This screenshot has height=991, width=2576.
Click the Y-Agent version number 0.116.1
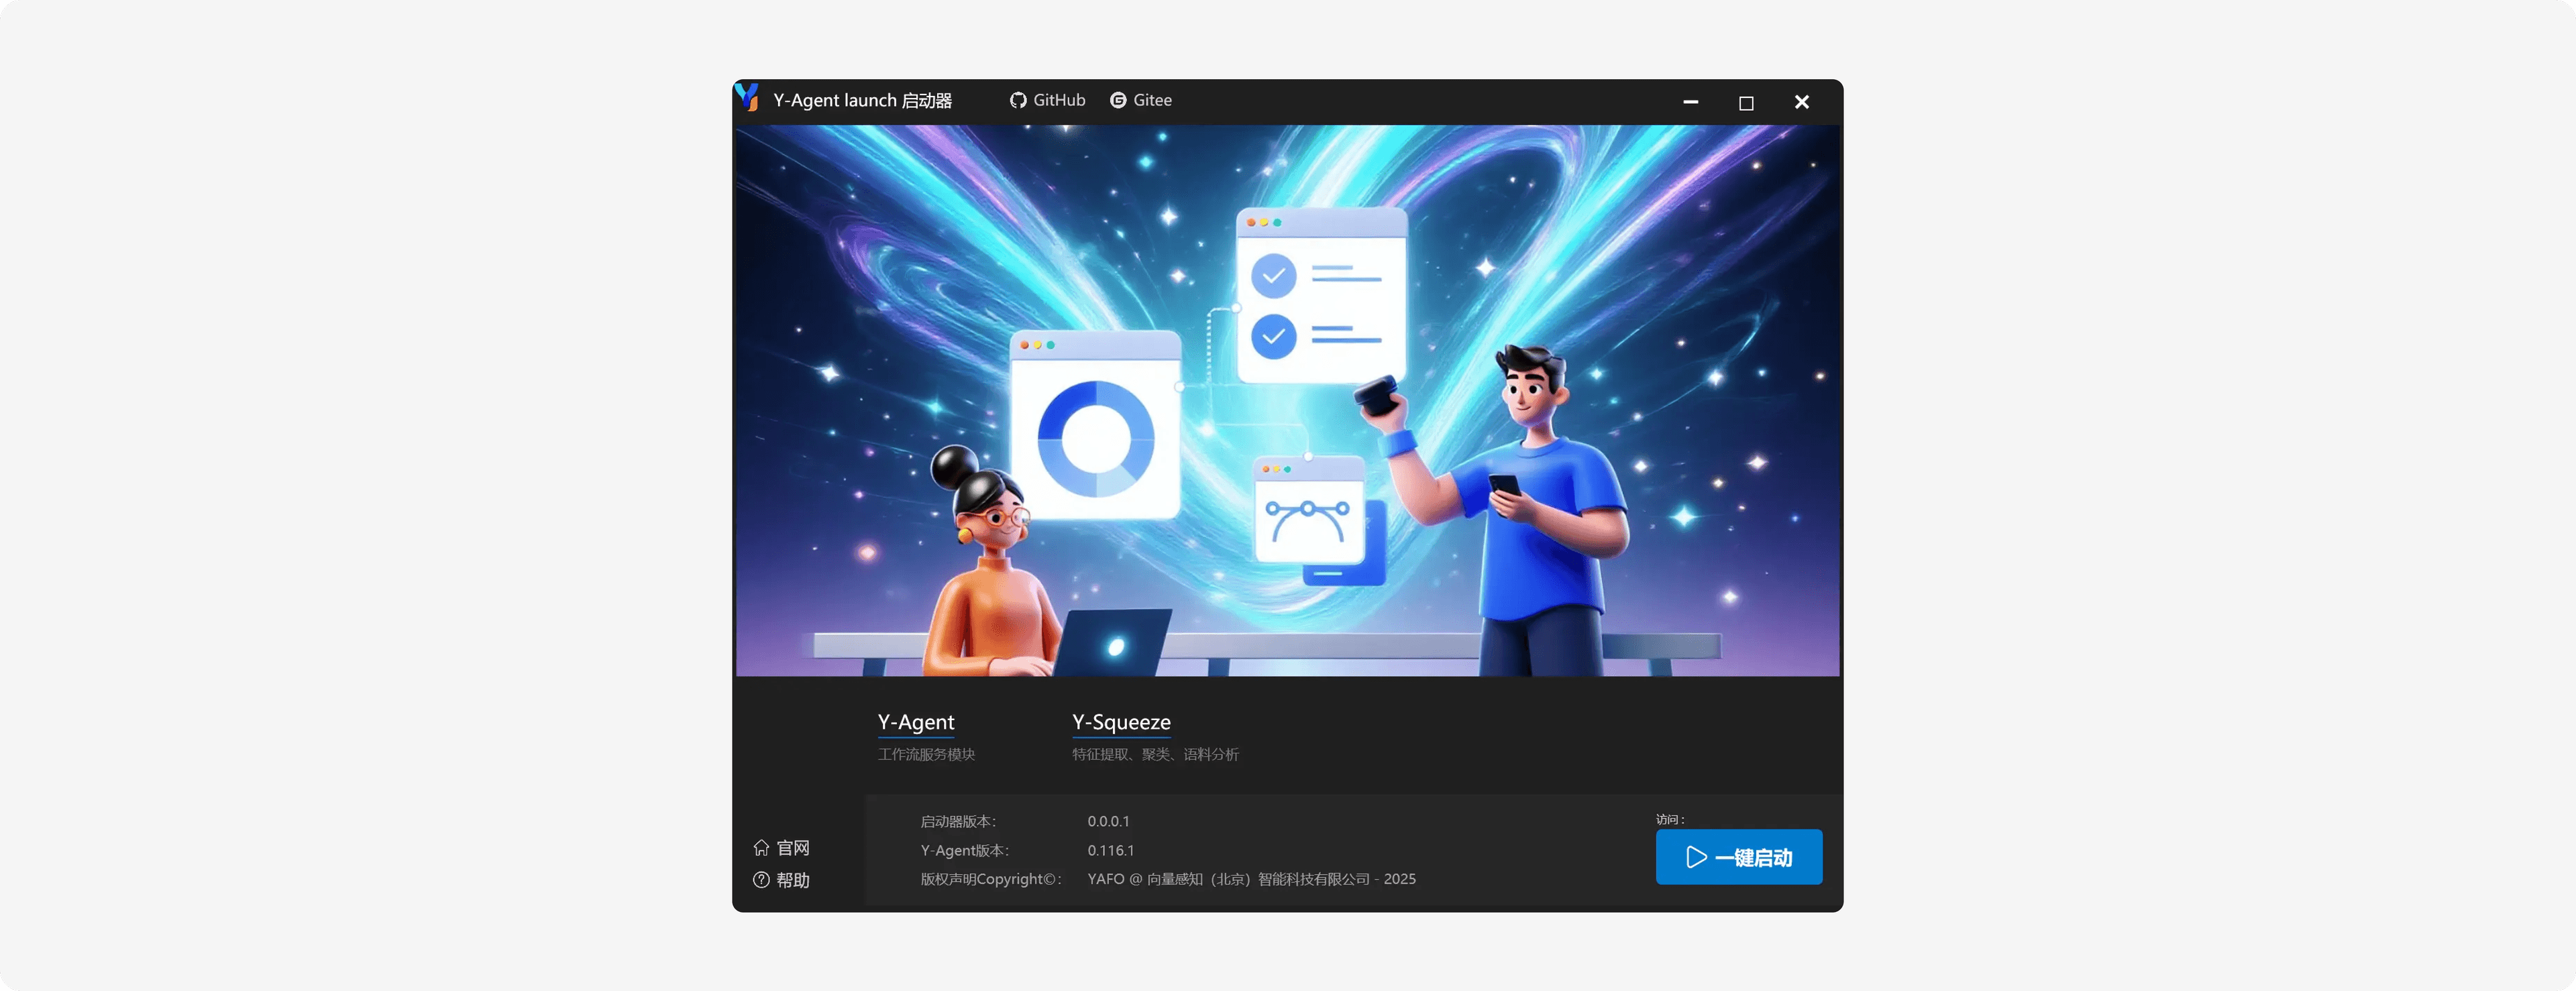[1110, 850]
